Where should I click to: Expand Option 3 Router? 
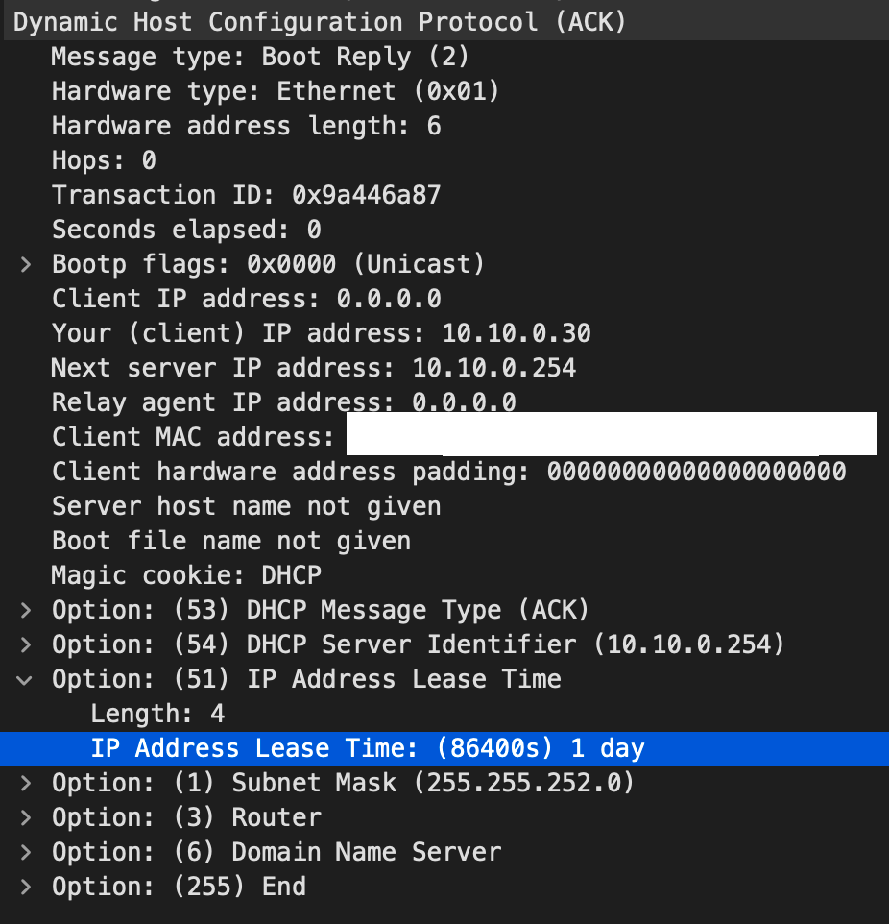pos(25,818)
